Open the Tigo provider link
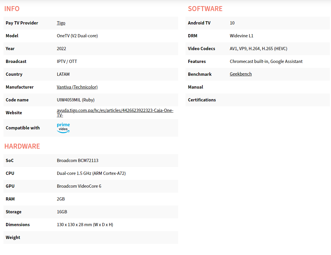 point(61,23)
